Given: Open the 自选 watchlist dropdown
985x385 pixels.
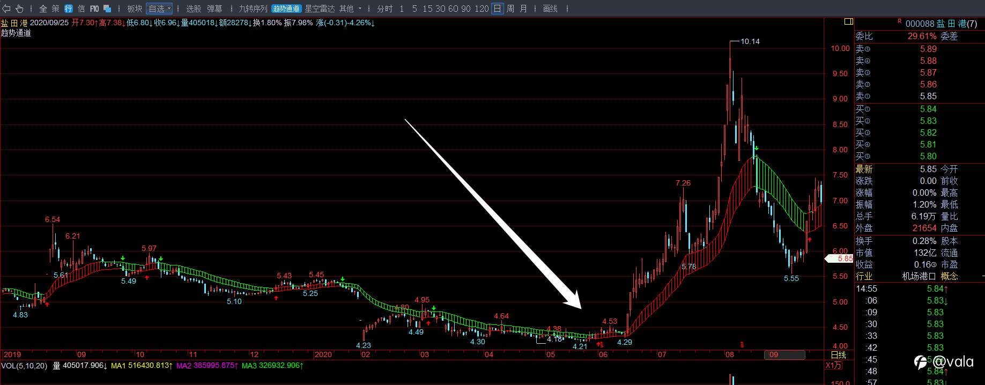Looking at the screenshot, I should [x=159, y=9].
